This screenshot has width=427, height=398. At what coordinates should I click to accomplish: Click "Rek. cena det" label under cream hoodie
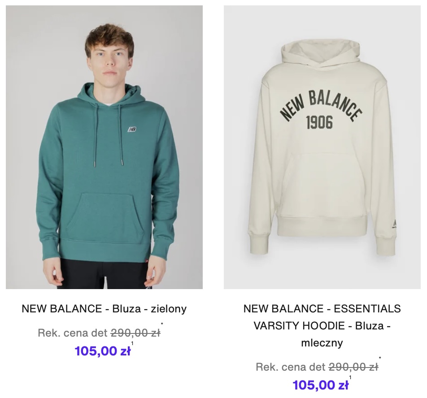click(x=291, y=367)
